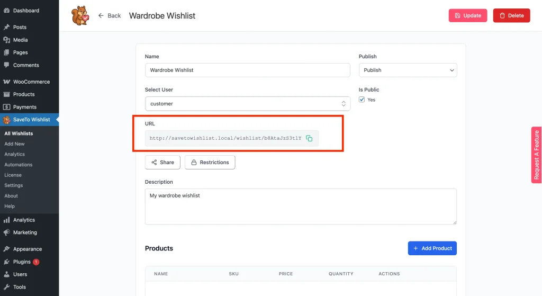Click the Users person icon
Screen dimensions: 542x296
tap(6, 274)
